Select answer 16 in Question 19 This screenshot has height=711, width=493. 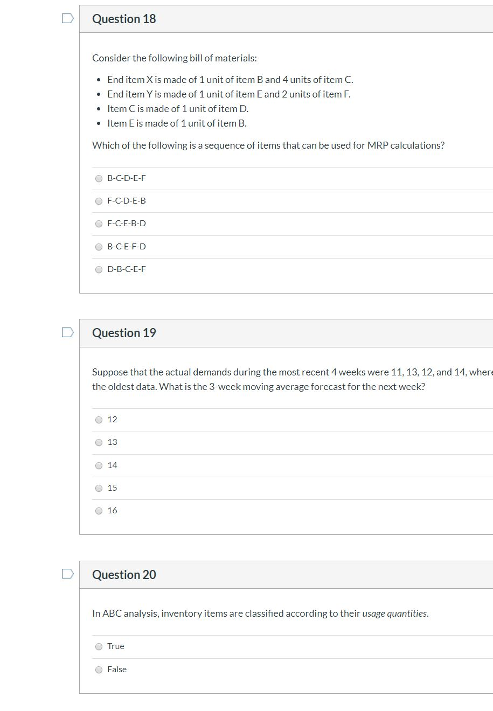pos(99,510)
